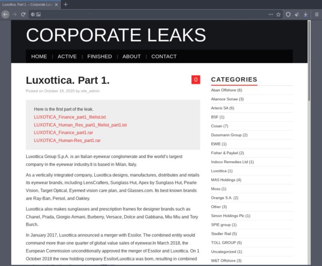322x266 pixels.
Task: Click the red comment count badge
Action: pyautogui.click(x=196, y=80)
